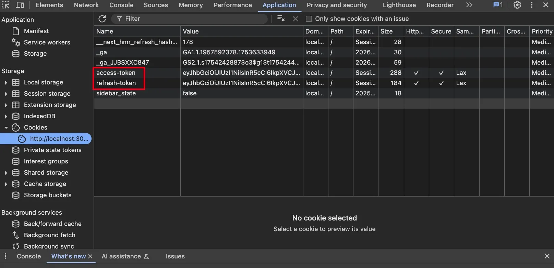Switch to the Network tab
This screenshot has height=268, width=554.
[x=86, y=5]
